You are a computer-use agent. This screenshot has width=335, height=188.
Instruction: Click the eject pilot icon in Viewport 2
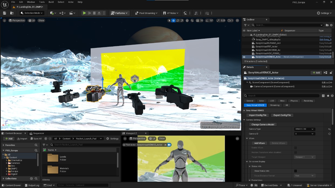coord(165,145)
